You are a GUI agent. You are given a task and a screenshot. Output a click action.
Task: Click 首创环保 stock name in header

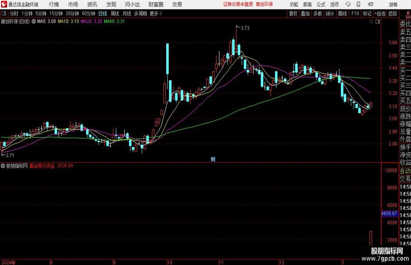tap(264, 4)
